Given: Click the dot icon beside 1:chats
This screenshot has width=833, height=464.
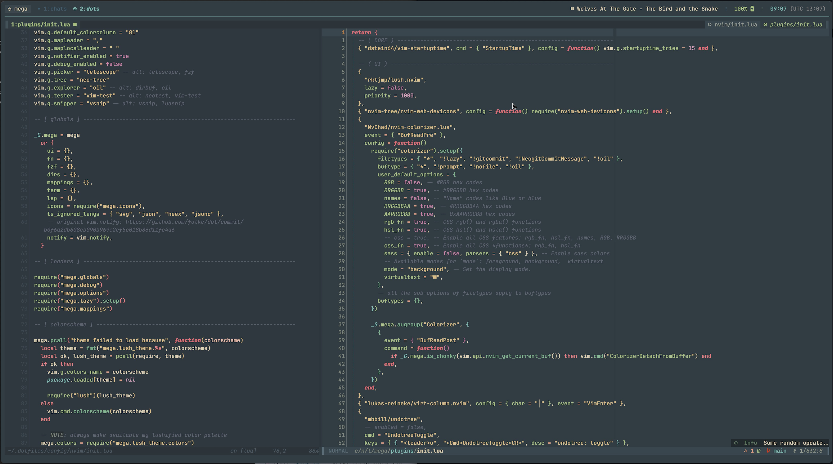Looking at the screenshot, I should point(39,9).
